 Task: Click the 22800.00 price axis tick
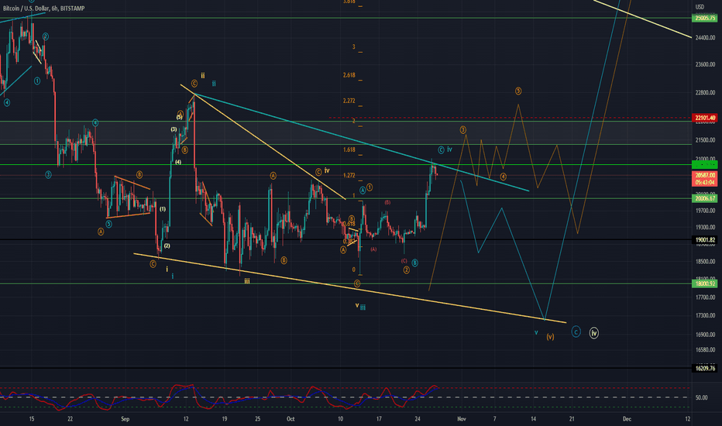coord(705,93)
